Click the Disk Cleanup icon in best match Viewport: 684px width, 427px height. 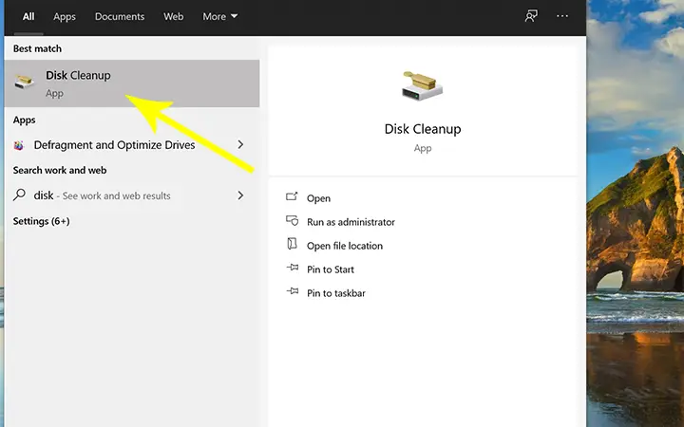[24, 82]
